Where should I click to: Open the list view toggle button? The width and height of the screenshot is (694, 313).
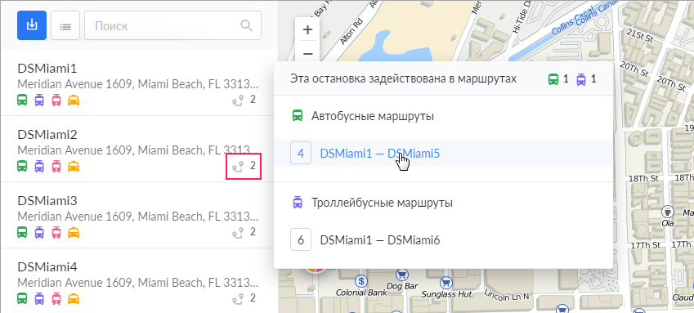click(65, 25)
